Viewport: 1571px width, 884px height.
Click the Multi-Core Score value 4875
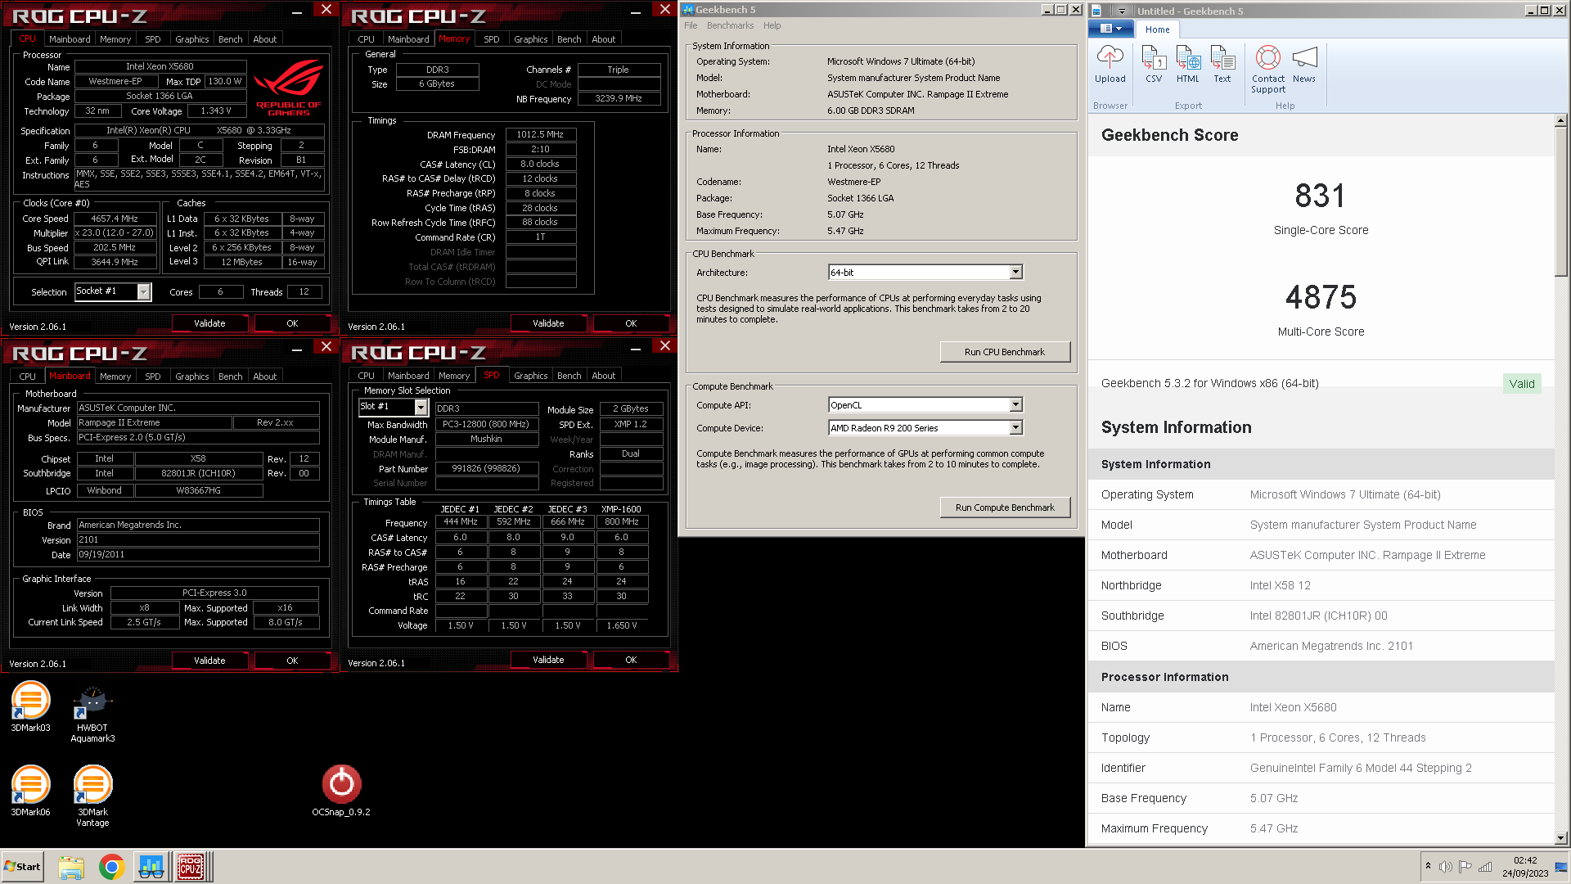coord(1321,297)
